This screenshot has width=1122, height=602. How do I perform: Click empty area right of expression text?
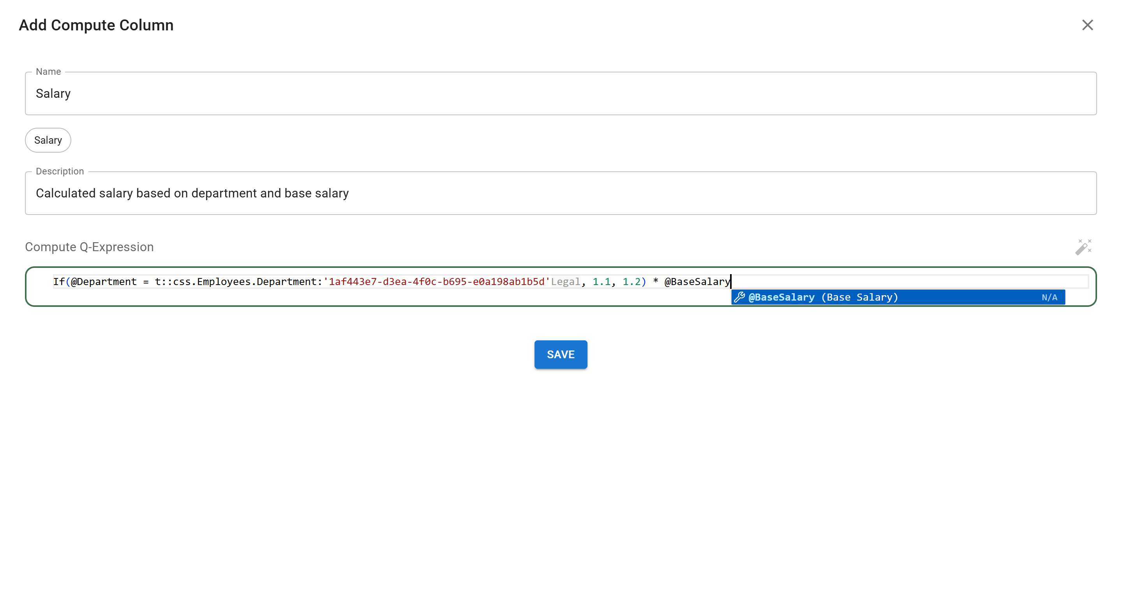click(x=915, y=282)
